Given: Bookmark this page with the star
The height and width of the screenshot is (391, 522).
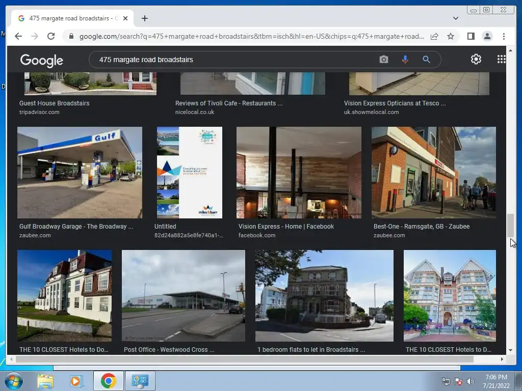Looking at the screenshot, I should (x=451, y=36).
